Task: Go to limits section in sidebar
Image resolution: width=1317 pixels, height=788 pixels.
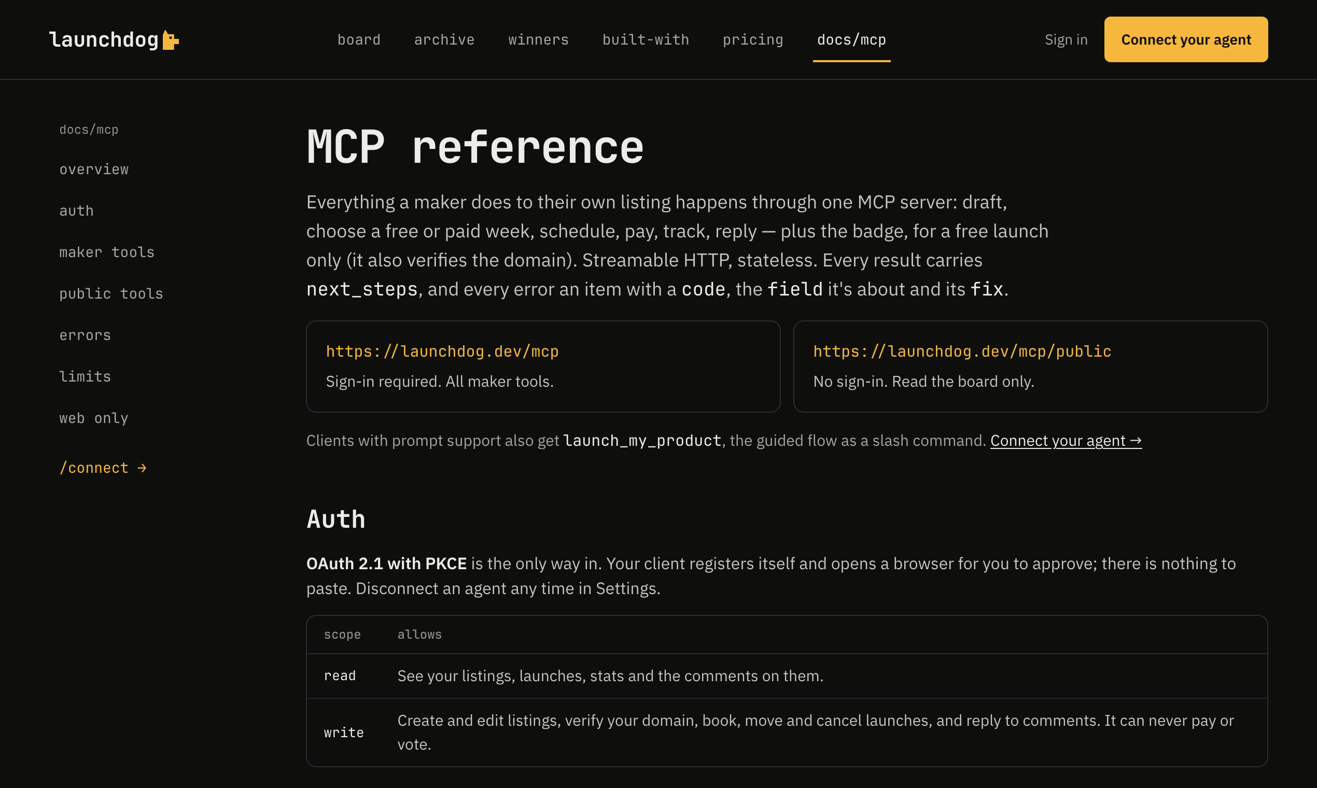Action: [85, 376]
